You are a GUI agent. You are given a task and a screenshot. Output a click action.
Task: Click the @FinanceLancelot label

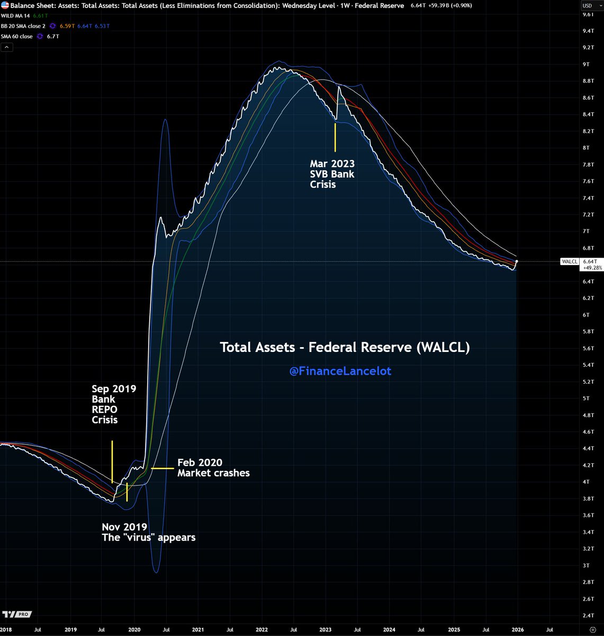(x=340, y=371)
